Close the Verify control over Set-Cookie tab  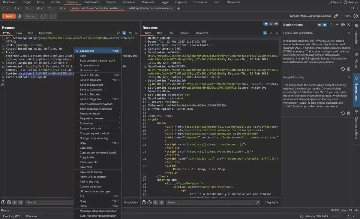click(121, 8)
